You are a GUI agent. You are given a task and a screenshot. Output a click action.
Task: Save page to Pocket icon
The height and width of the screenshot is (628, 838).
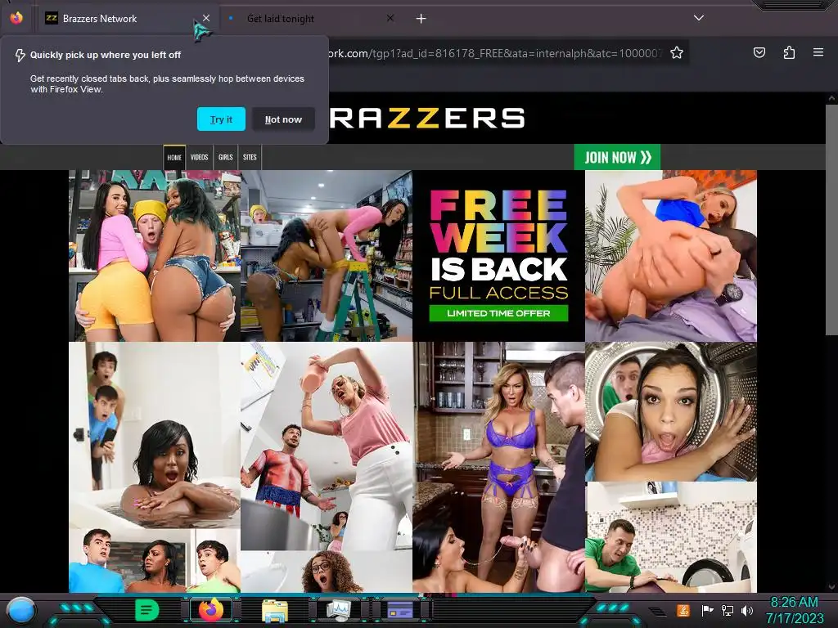tap(759, 52)
